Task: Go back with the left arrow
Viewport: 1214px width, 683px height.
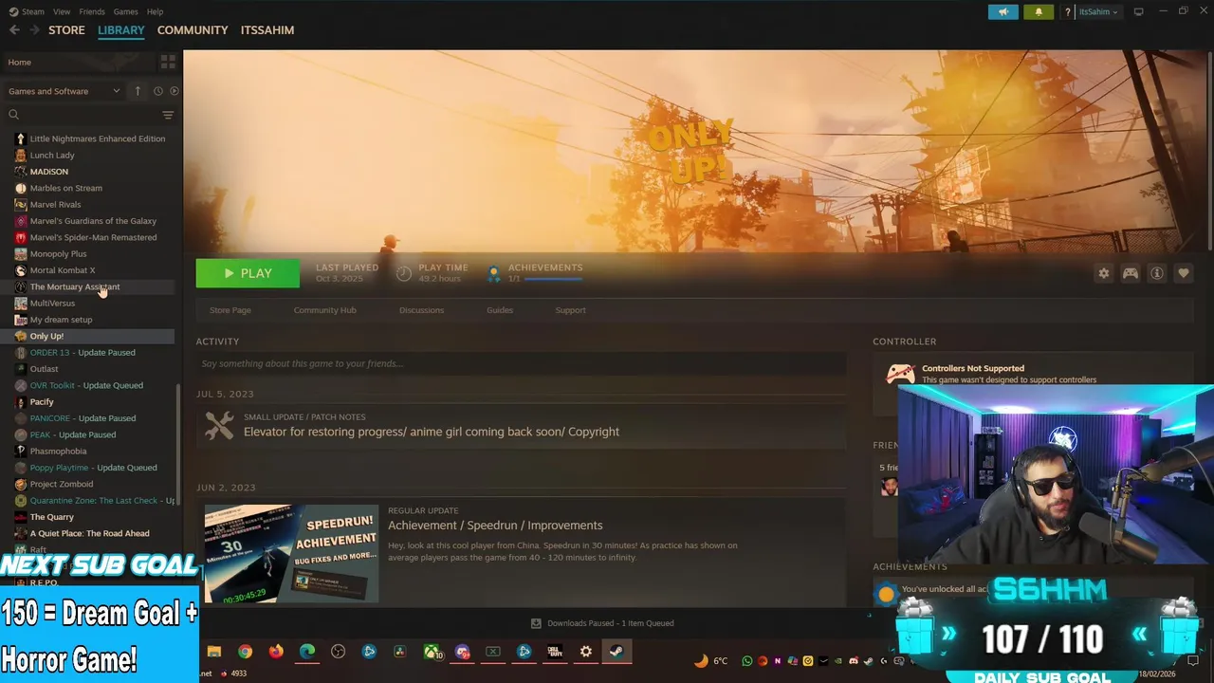Action: 14,30
